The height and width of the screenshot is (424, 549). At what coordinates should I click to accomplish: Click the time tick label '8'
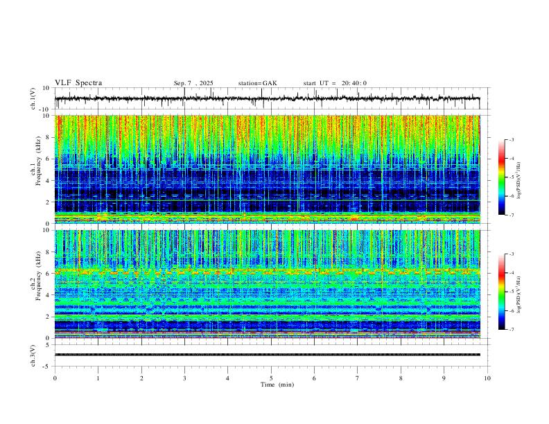coord(401,378)
